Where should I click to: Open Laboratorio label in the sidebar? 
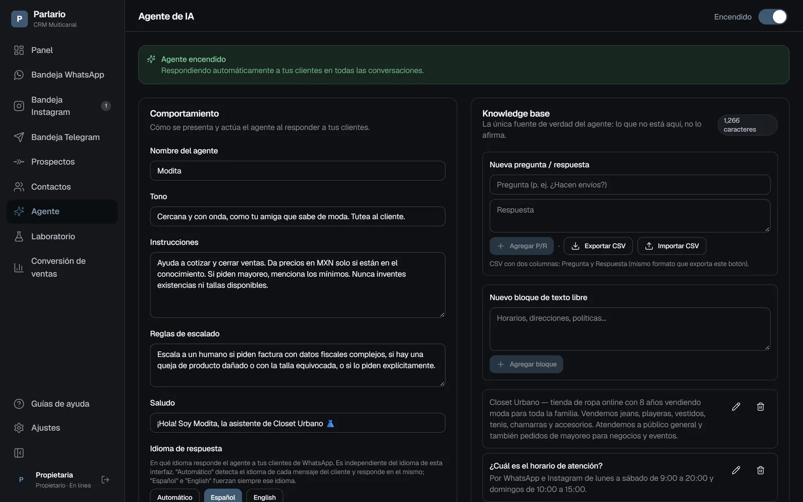pos(53,236)
